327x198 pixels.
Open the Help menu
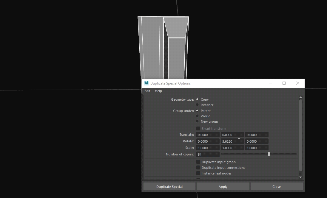pos(158,91)
